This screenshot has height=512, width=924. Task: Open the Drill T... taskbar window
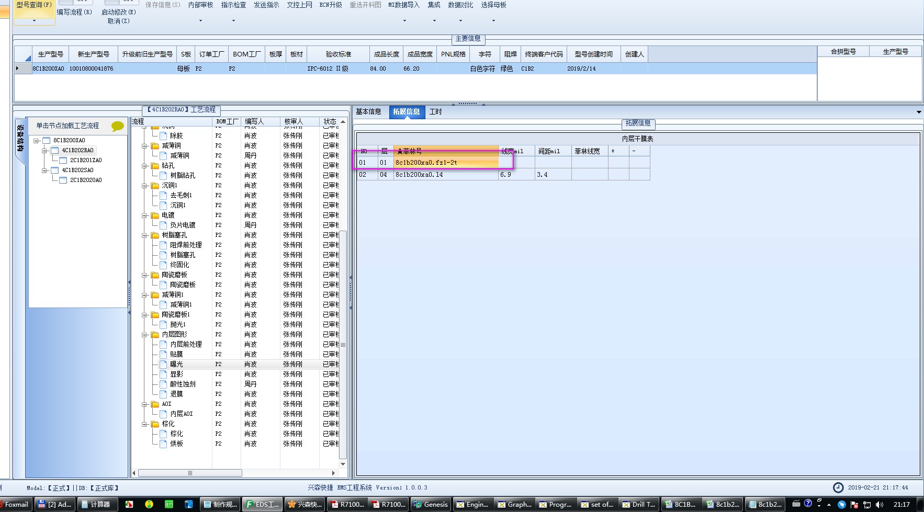click(x=639, y=505)
